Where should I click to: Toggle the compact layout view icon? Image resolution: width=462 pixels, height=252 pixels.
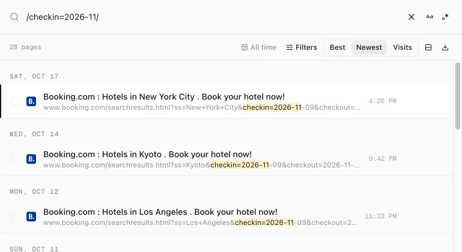click(428, 47)
